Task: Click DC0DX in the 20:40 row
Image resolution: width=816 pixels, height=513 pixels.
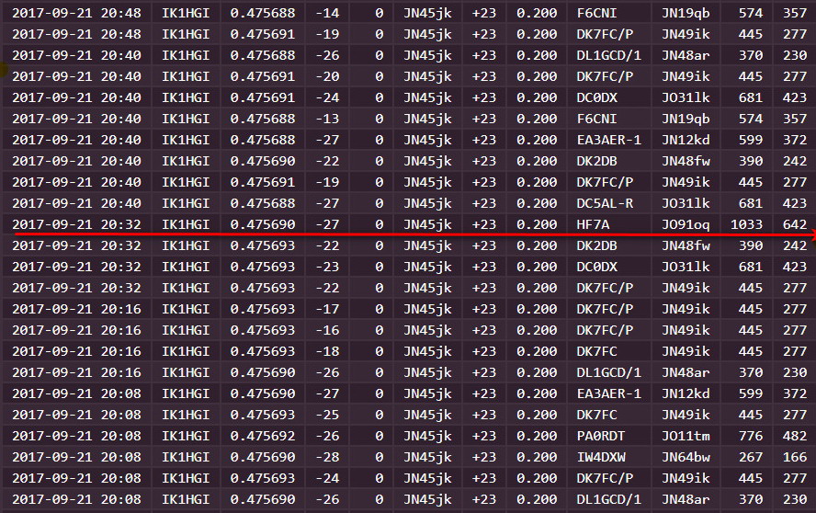Action: click(x=596, y=97)
